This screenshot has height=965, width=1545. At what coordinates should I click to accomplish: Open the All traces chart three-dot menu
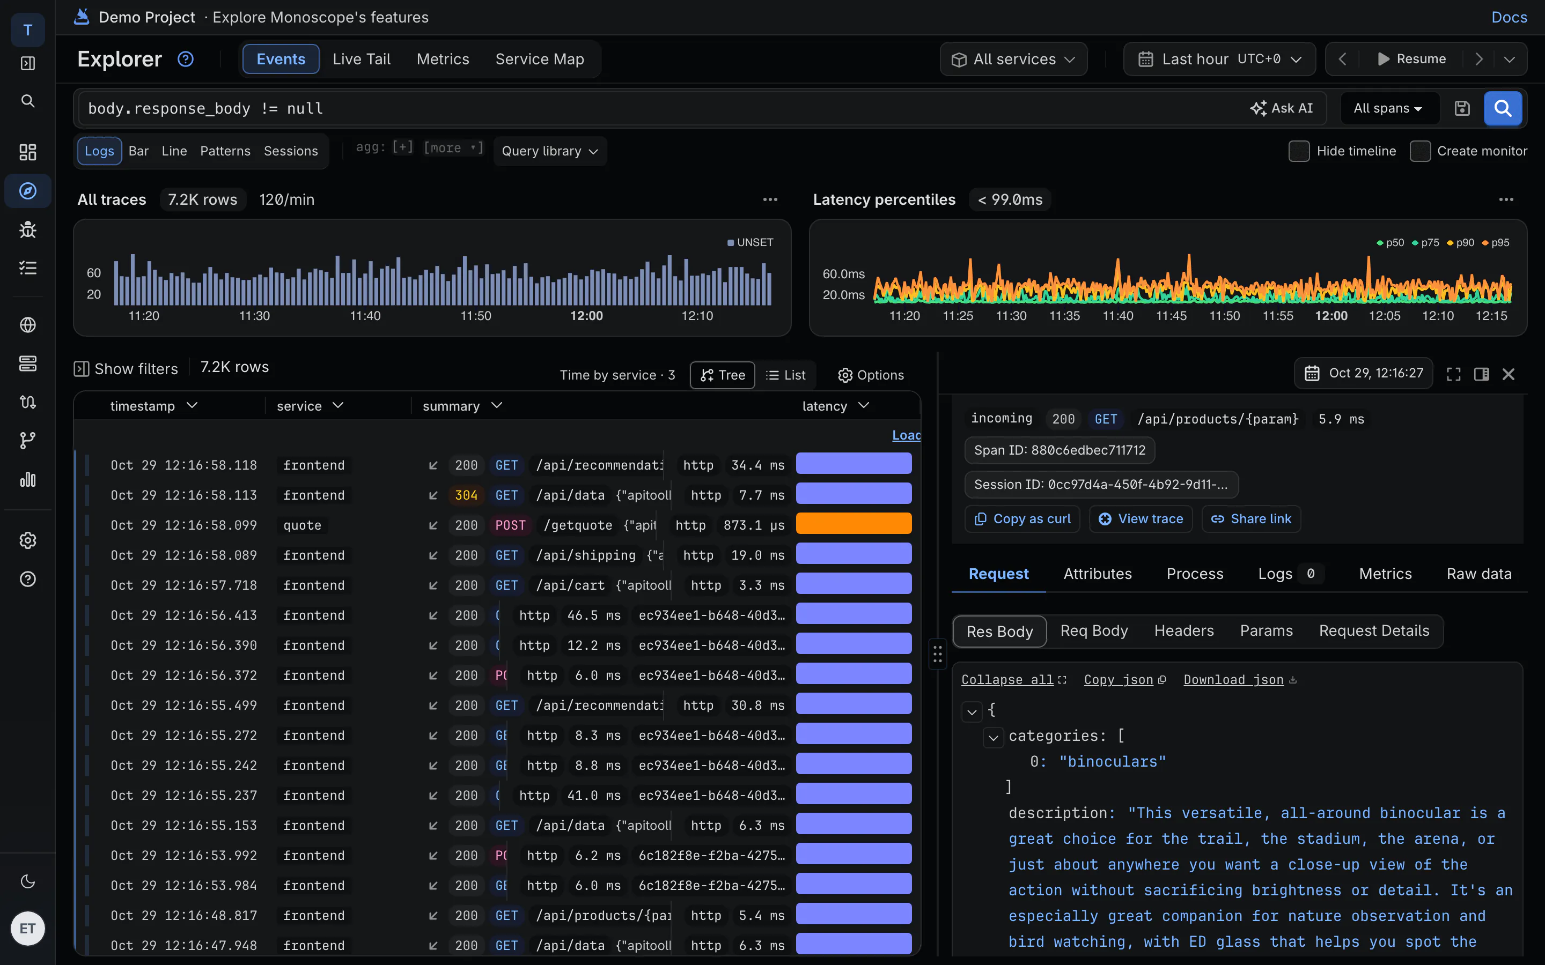click(770, 200)
